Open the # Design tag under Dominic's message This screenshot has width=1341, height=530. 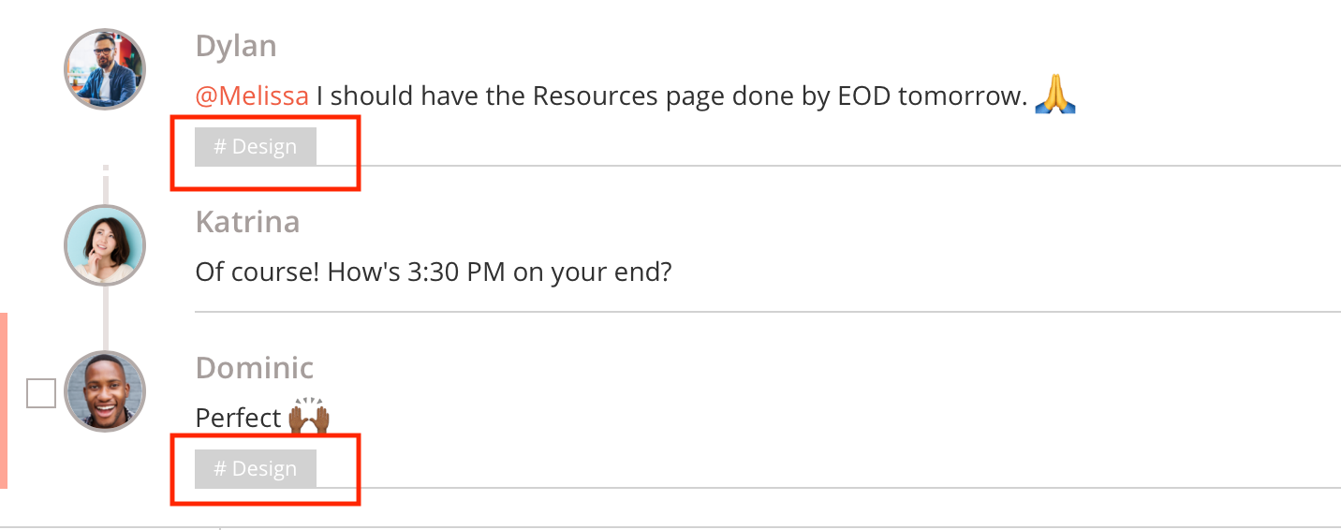point(256,469)
